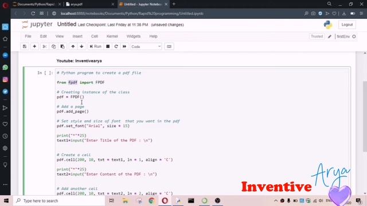This screenshot has height=206, width=367.
Task: Add page to bookmarks with heart icon
Action: click(x=334, y=13)
